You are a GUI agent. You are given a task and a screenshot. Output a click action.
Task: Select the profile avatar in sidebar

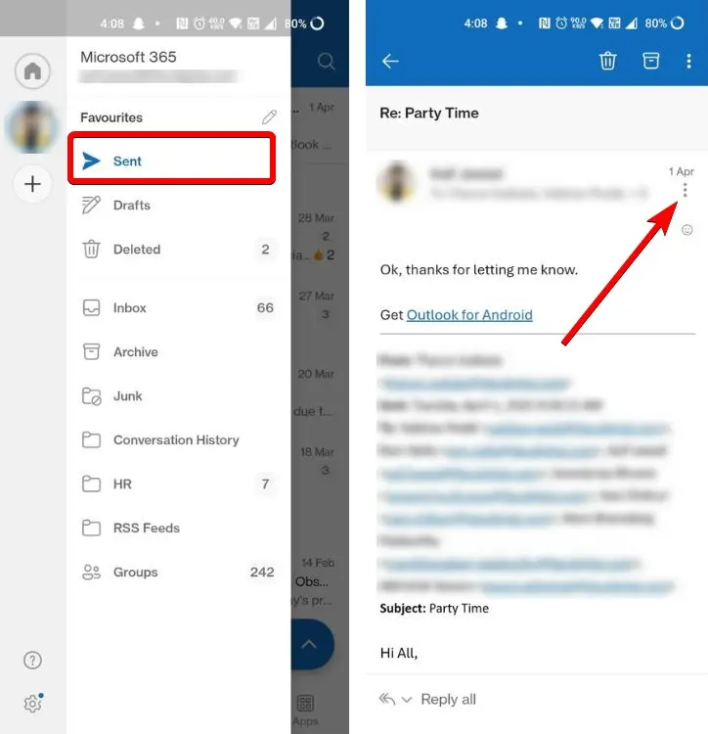pyautogui.click(x=32, y=127)
